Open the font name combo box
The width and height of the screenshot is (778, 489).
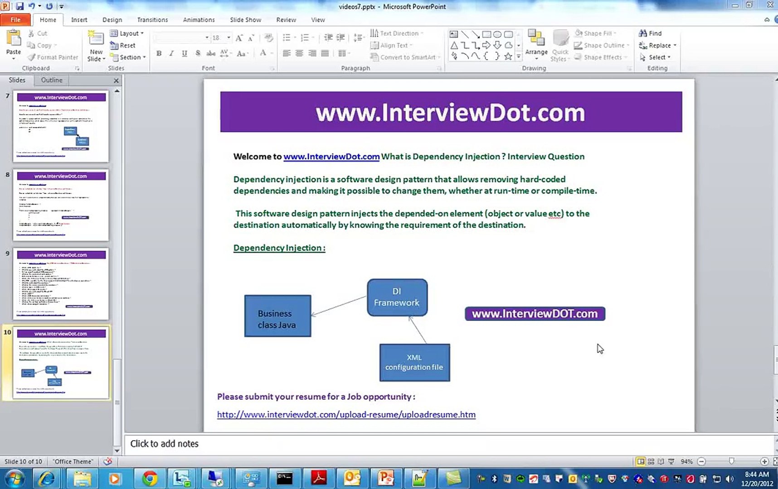[x=181, y=38]
